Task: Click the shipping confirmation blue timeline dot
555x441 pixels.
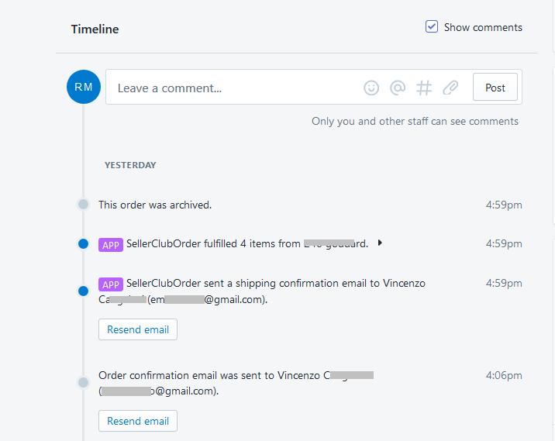Action: click(x=84, y=291)
